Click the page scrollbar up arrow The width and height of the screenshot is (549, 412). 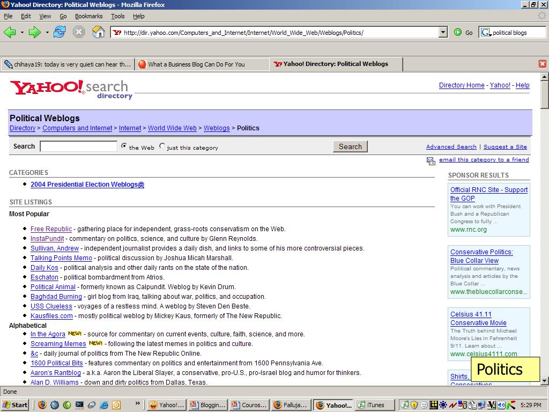click(544, 76)
